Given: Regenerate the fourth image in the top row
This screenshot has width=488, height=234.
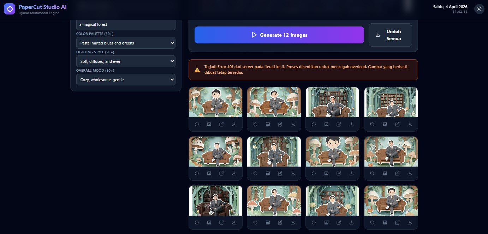Looking at the screenshot, I should pyautogui.click(x=372, y=124).
